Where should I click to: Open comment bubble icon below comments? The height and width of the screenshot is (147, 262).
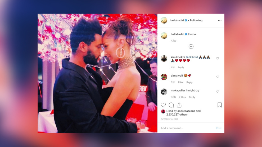(x=171, y=105)
